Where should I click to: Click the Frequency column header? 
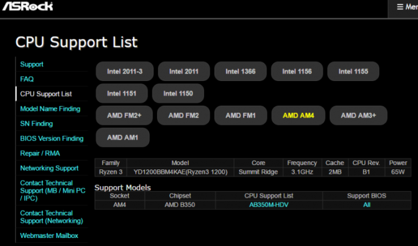click(x=302, y=163)
